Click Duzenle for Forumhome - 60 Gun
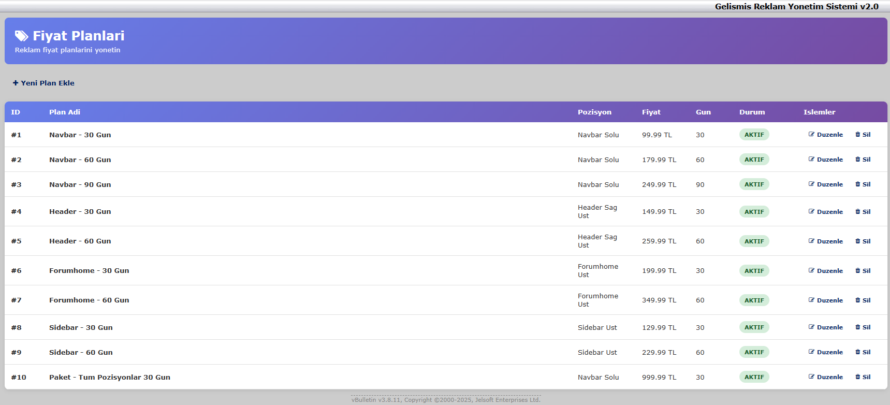Viewport: 890px width, 405px height. point(829,300)
